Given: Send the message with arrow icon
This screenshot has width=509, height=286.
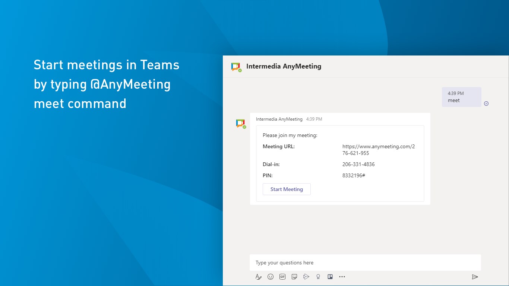Looking at the screenshot, I should click(x=475, y=277).
